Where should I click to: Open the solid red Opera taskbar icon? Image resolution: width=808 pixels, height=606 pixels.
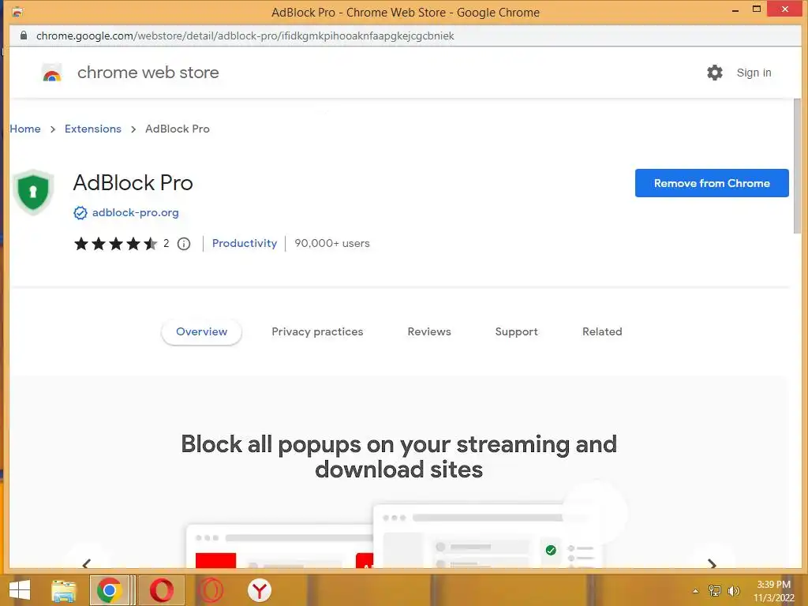pyautogui.click(x=161, y=590)
